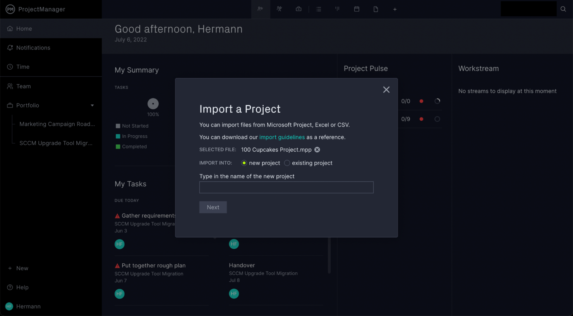This screenshot has width=573, height=316.
Task: Open the calendar view icon
Action: 357,9
